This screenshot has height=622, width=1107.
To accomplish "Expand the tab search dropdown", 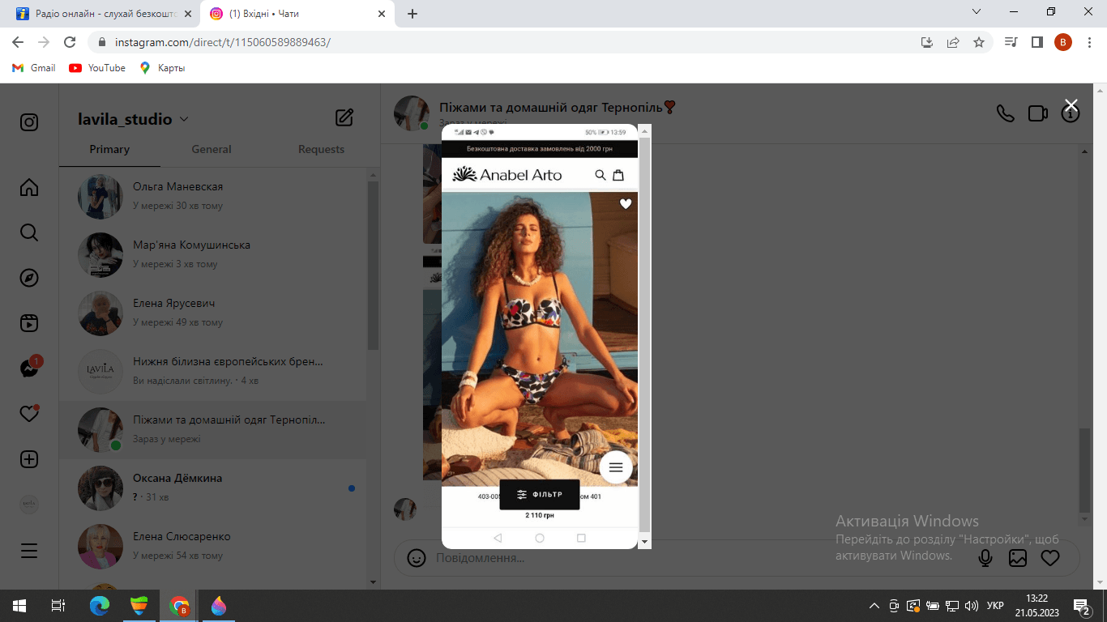I will (x=977, y=12).
